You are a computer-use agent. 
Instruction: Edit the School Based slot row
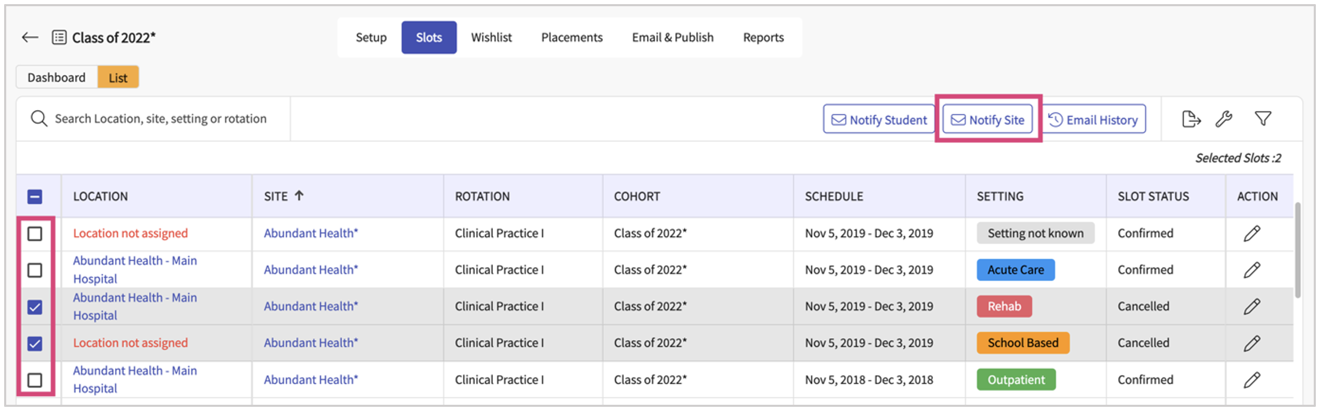[1252, 343]
